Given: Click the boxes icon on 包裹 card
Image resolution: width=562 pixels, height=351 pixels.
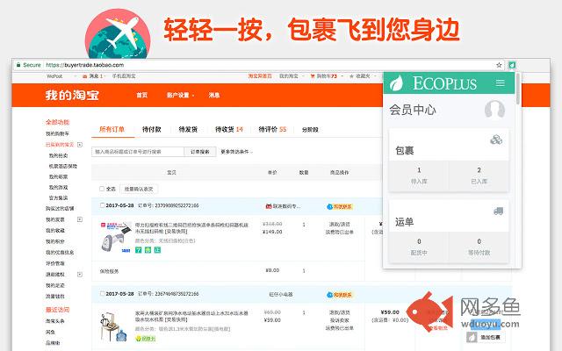Looking at the screenshot, I should (x=496, y=140).
